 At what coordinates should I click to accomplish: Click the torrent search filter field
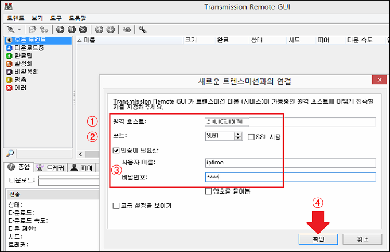44,153
